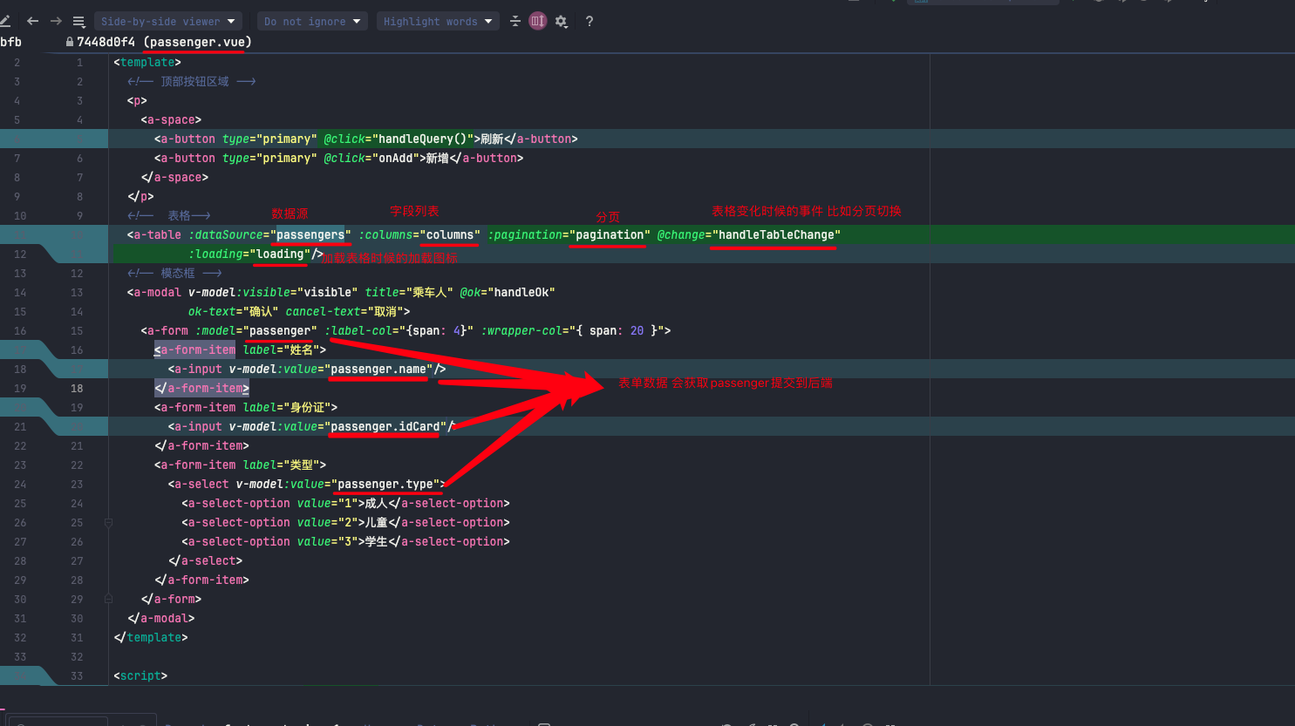
Task: Click the 顶部按钮区域 comment
Action: [x=192, y=81]
